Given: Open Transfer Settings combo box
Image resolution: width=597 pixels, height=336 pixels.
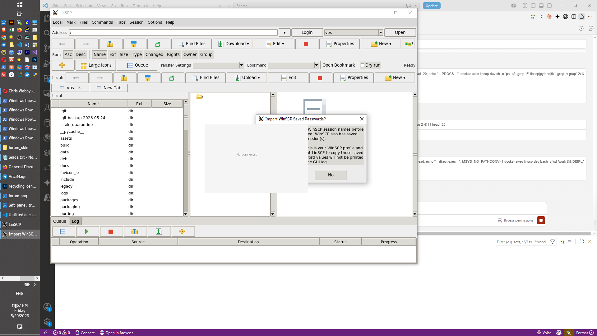Looking at the screenshot, I should pyautogui.click(x=218, y=65).
